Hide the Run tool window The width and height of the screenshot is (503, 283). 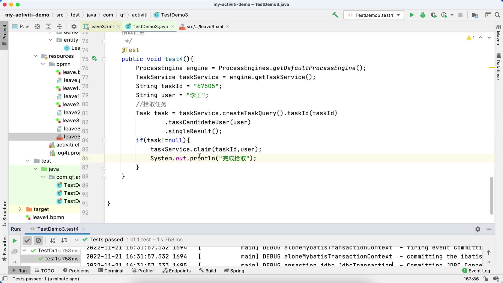[489, 229]
